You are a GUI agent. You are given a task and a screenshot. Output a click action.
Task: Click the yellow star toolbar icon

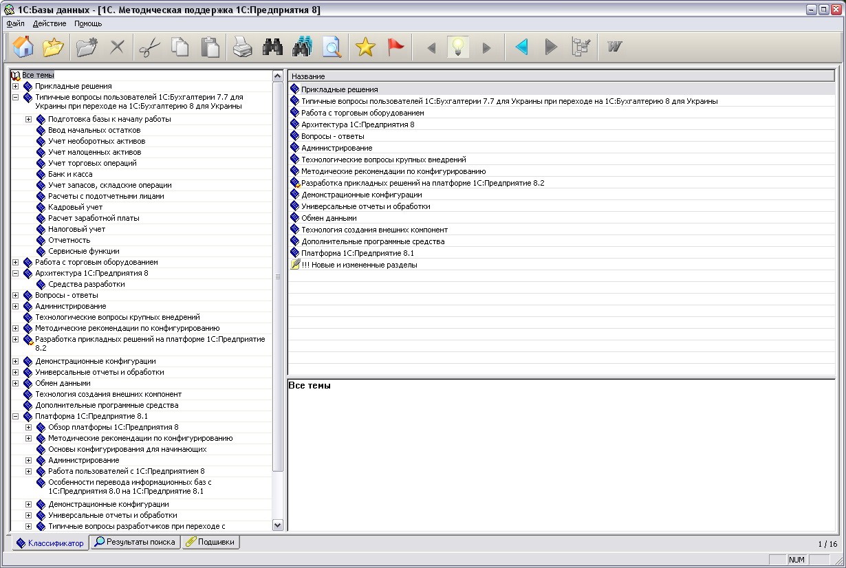coord(365,47)
